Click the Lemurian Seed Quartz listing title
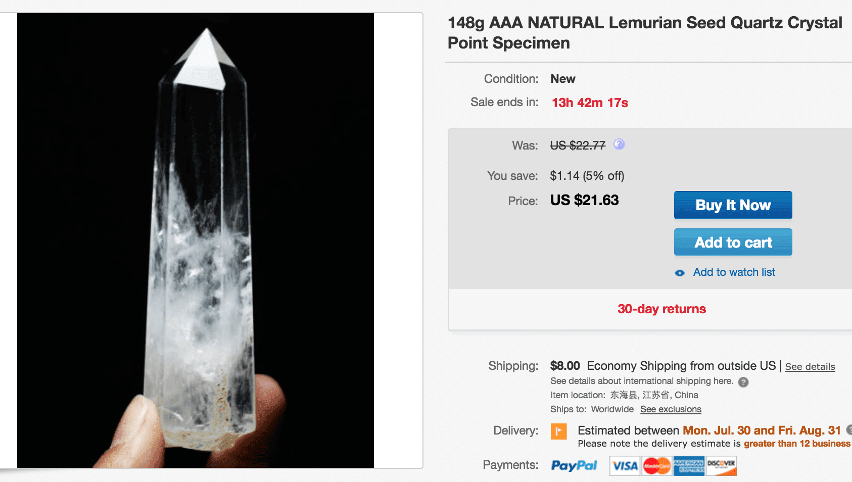Viewport: 852px width, 482px height. click(x=644, y=33)
